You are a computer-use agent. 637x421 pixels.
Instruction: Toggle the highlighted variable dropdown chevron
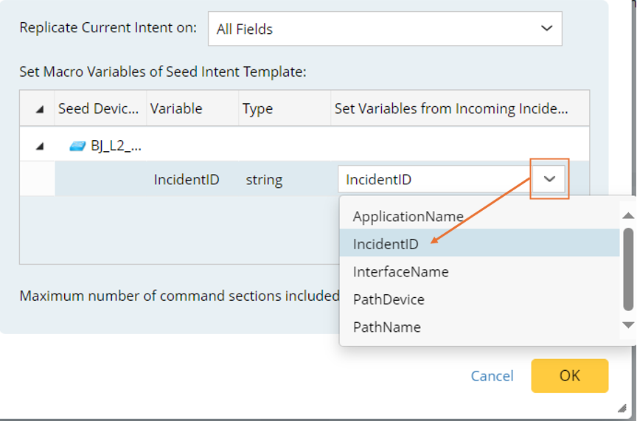pos(549,179)
